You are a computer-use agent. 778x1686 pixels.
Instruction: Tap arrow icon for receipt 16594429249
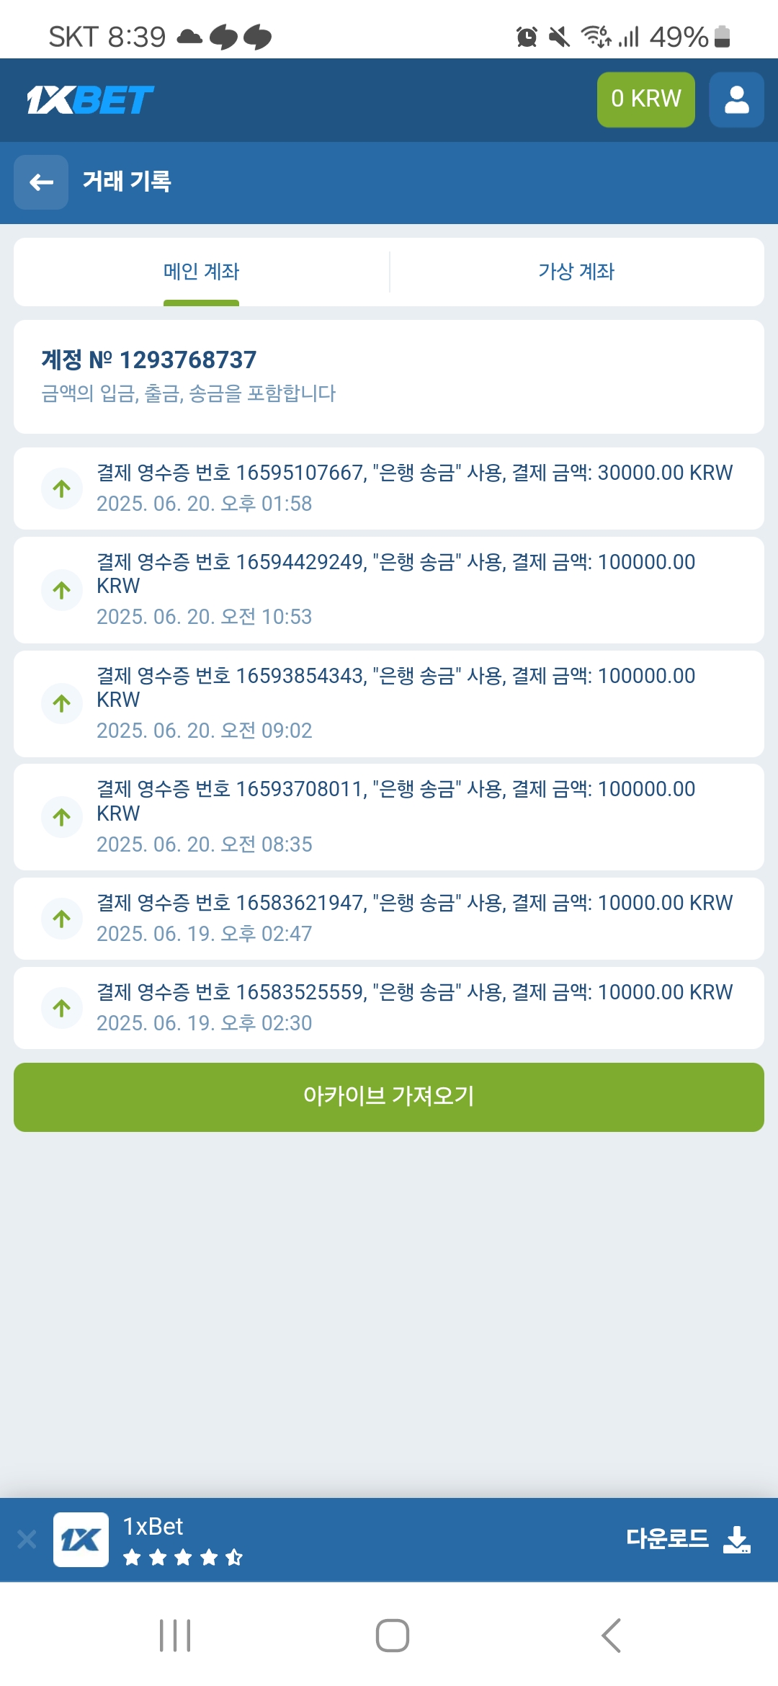(62, 590)
